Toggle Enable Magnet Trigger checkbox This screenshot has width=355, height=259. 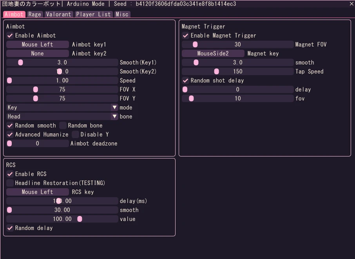[x=185, y=36]
